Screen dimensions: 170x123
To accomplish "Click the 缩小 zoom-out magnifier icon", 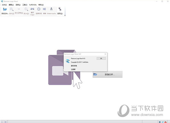I will [26, 9].
